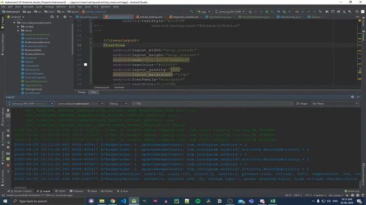
Task: Click the Windows Start button
Action: coord(5,201)
